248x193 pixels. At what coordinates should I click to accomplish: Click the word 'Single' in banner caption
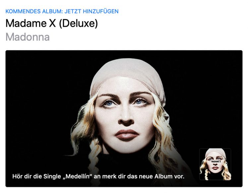pos(52,176)
